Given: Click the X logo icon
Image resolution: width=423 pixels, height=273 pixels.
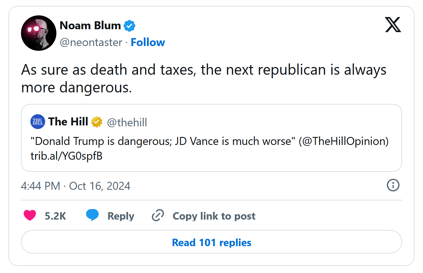Looking at the screenshot, I should [x=393, y=24].
